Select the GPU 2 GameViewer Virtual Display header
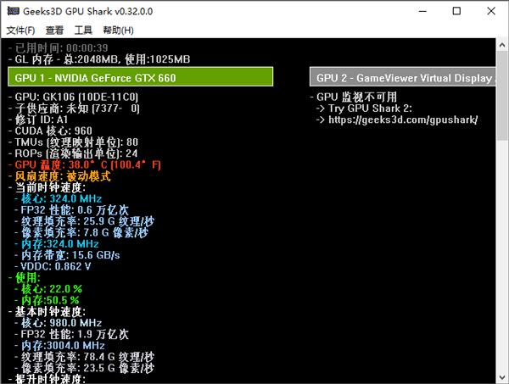The image size is (509, 384). tap(403, 77)
